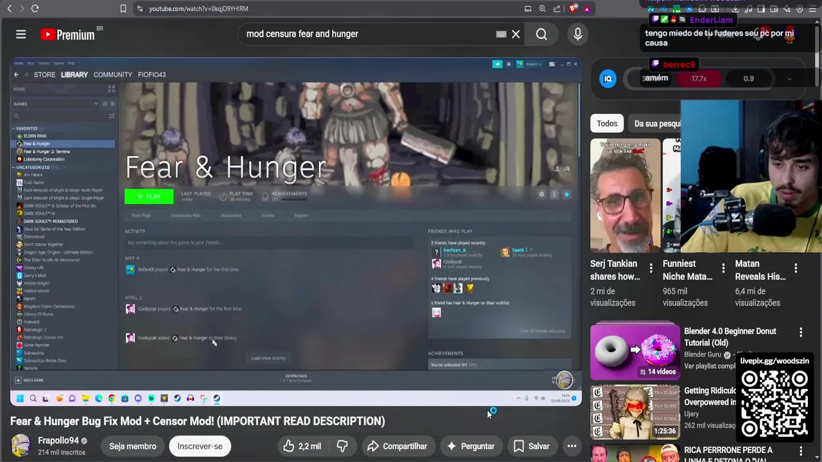Click the 214 mil inscritos text

[62, 452]
